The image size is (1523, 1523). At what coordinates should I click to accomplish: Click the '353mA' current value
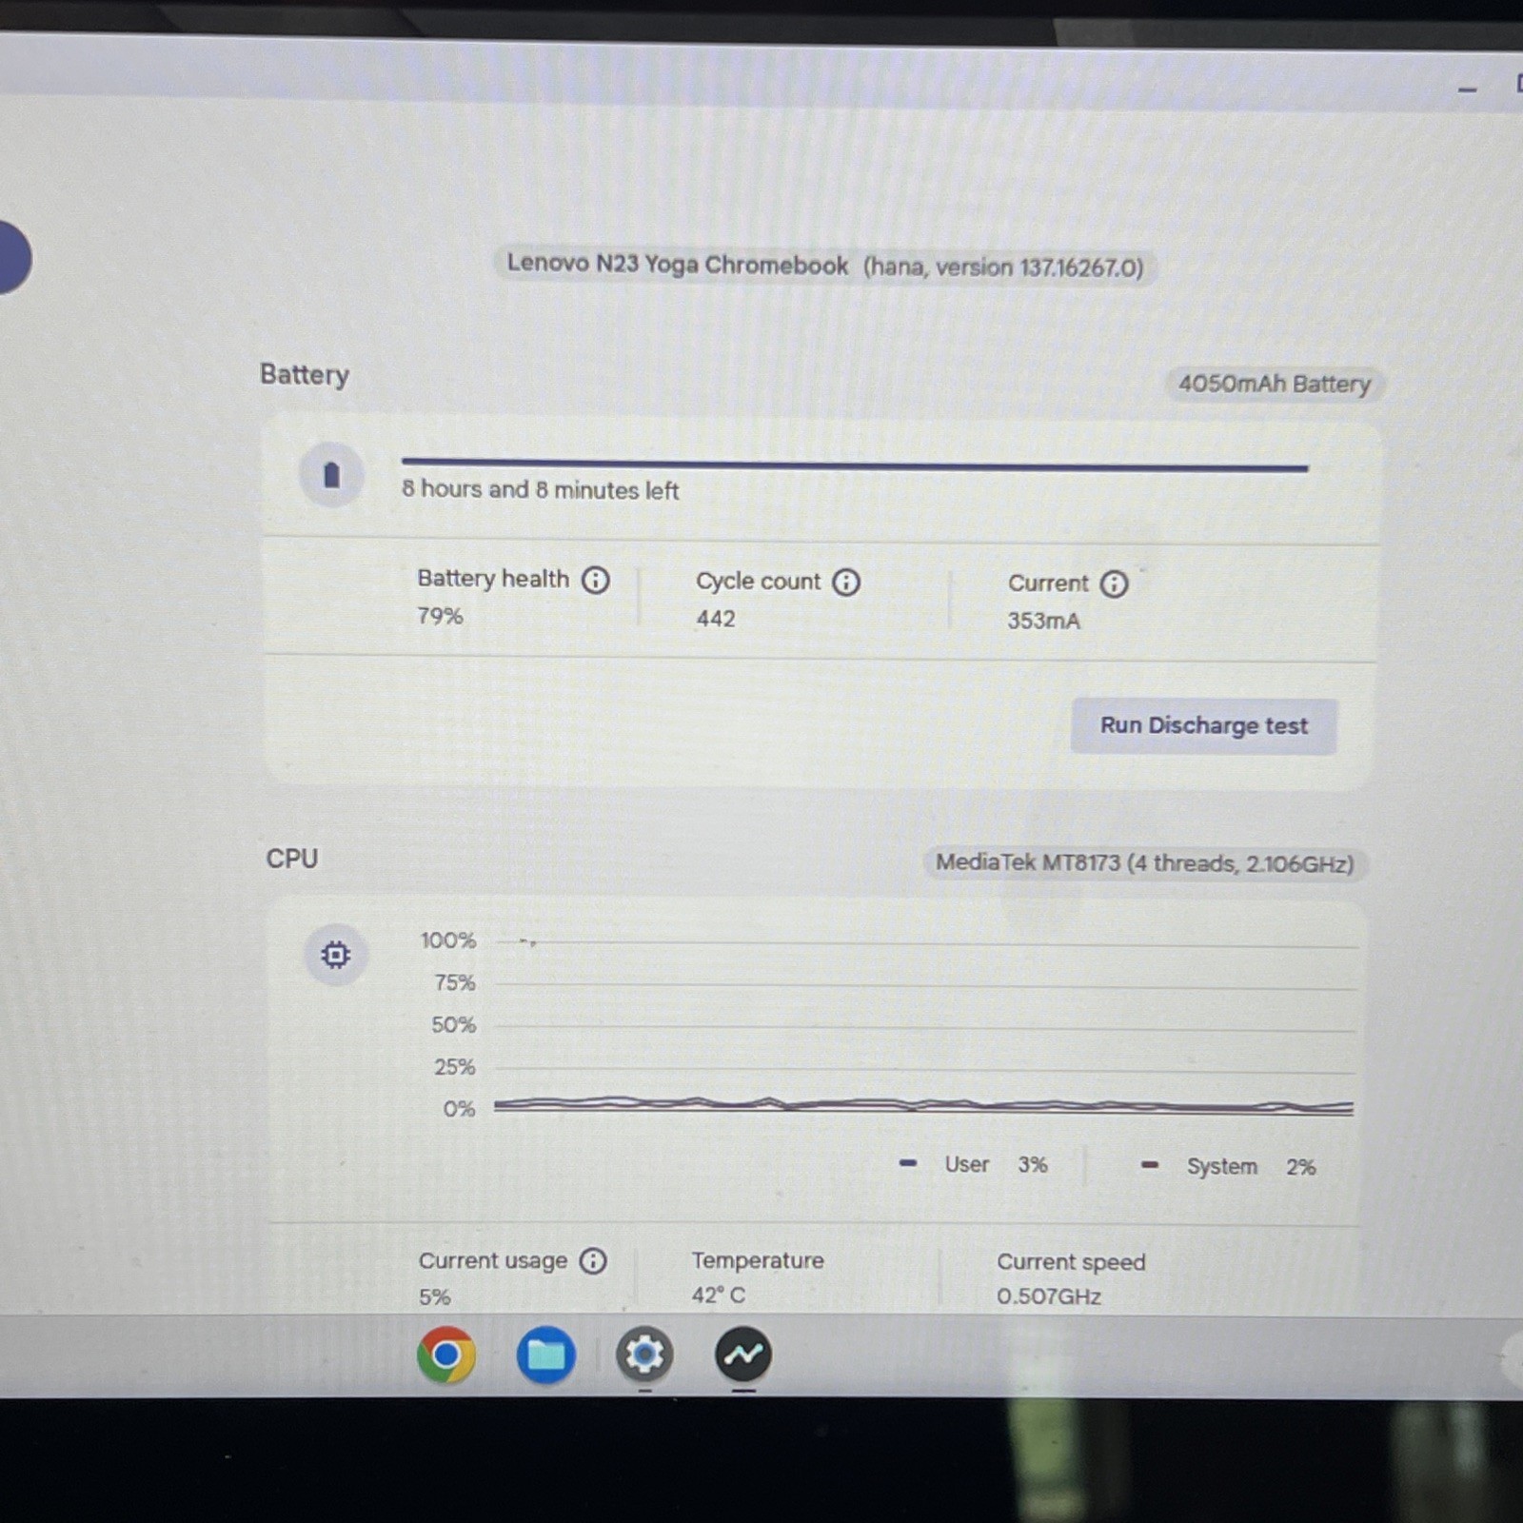[1044, 622]
